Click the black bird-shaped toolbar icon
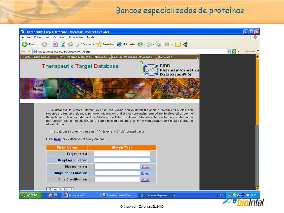Screen dimensions: 284x213 click(x=186, y=44)
